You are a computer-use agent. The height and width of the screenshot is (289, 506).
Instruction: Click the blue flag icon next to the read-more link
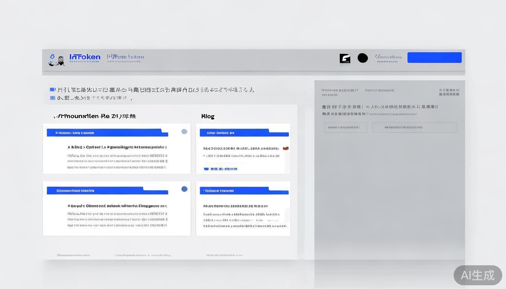[x=206, y=169]
